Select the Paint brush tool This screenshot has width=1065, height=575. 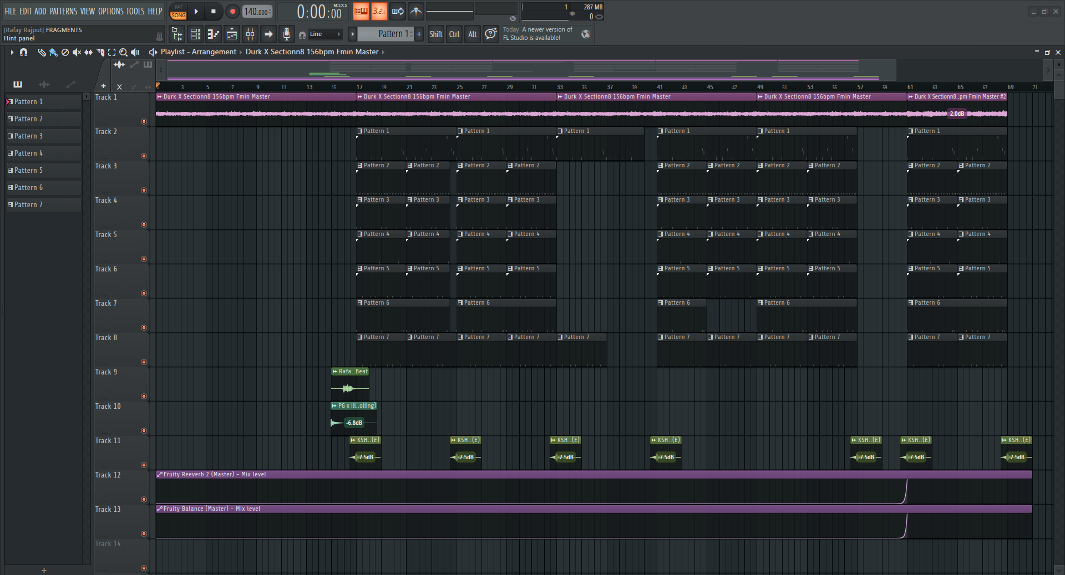pos(53,52)
